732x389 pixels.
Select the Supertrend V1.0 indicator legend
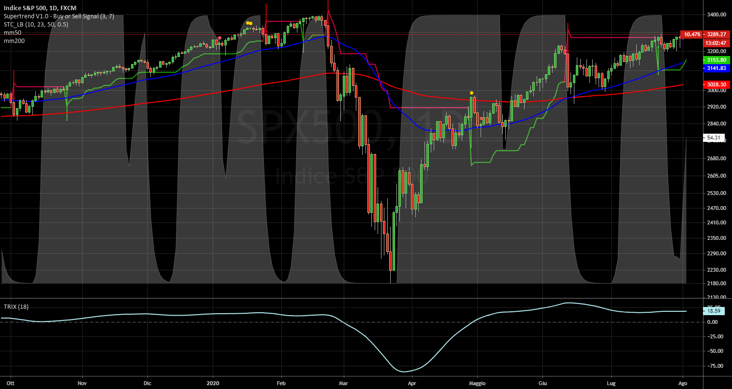tap(59, 16)
